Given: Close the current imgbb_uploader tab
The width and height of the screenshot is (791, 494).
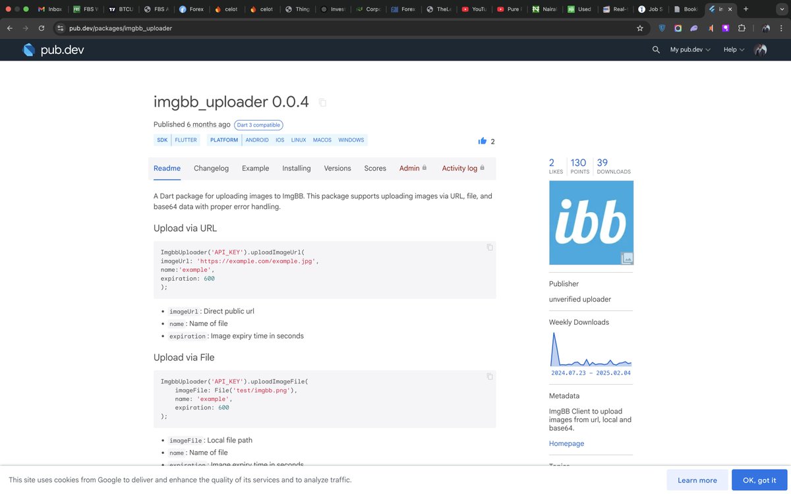Looking at the screenshot, I should pos(732,9).
